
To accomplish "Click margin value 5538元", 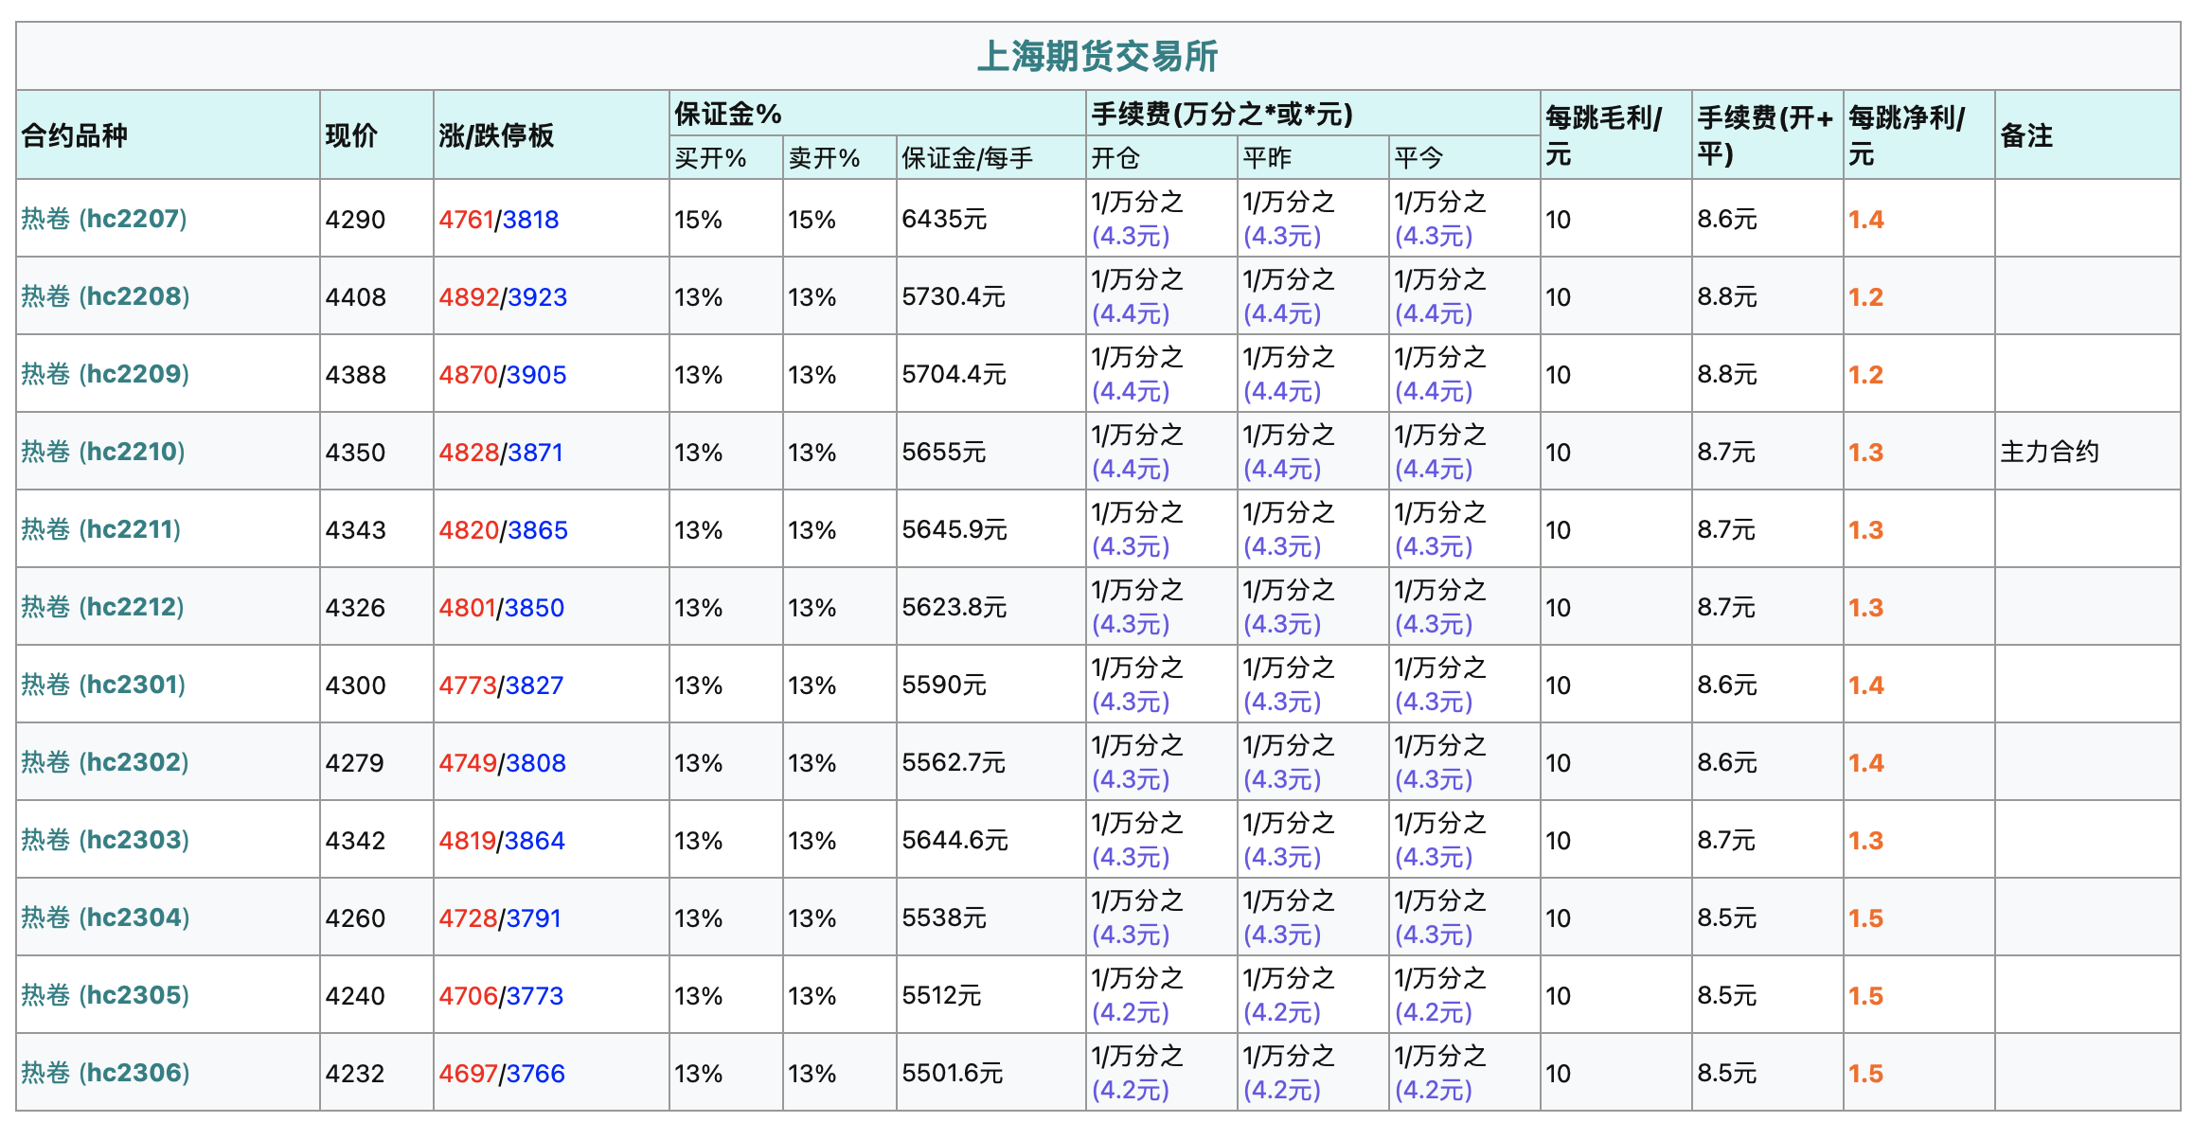I will (944, 918).
